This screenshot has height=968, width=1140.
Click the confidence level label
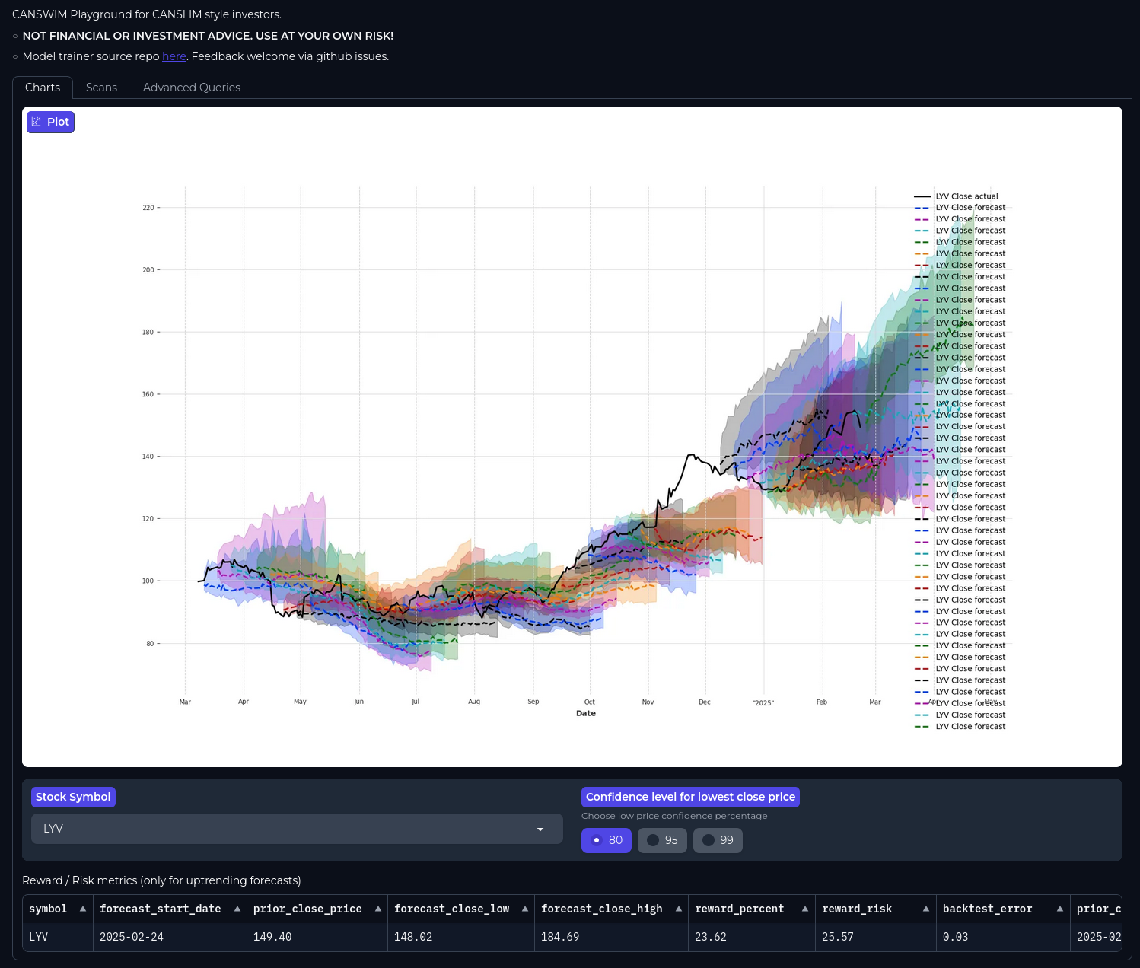(690, 797)
